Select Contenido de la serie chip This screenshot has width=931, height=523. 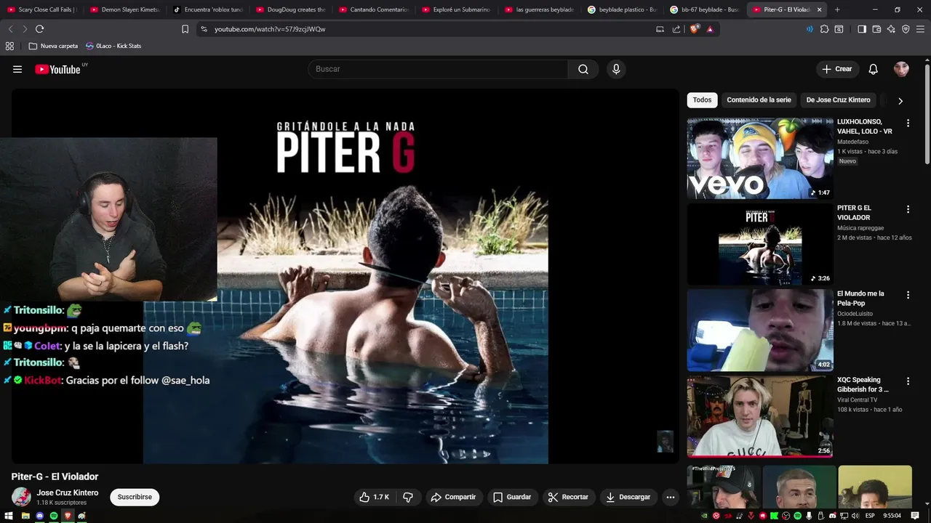pyautogui.click(x=759, y=100)
